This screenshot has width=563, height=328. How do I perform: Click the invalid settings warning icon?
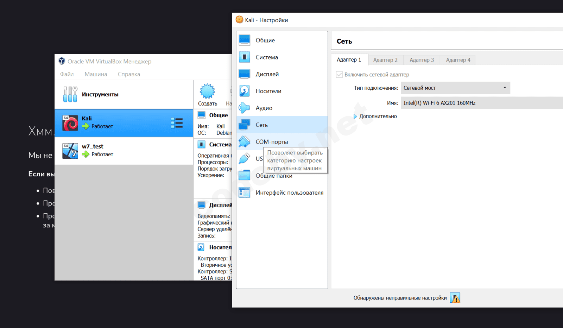tap(455, 298)
